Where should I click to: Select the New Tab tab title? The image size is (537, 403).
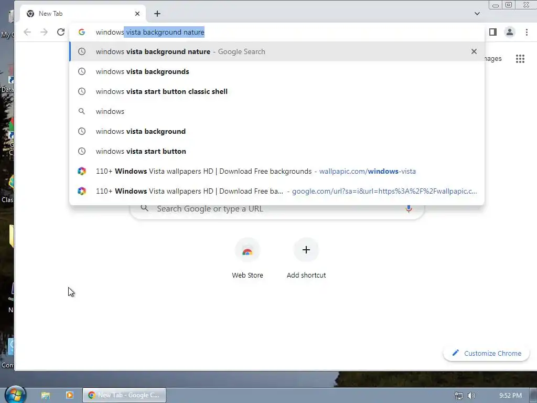point(50,14)
